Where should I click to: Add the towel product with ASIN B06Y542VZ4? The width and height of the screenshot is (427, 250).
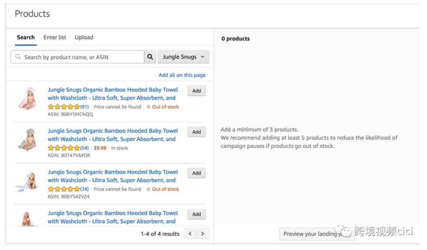coord(196,173)
